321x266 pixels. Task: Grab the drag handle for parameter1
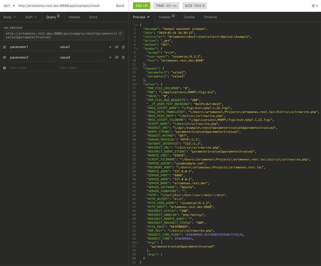pos(4,47)
